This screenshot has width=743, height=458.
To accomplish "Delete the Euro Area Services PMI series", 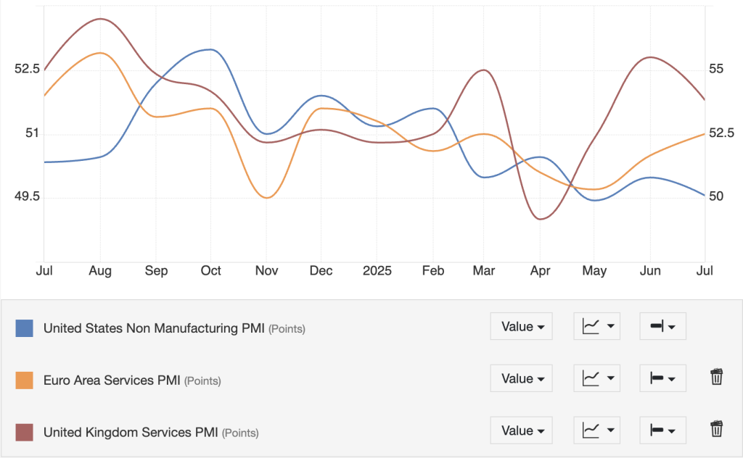I will (x=716, y=377).
